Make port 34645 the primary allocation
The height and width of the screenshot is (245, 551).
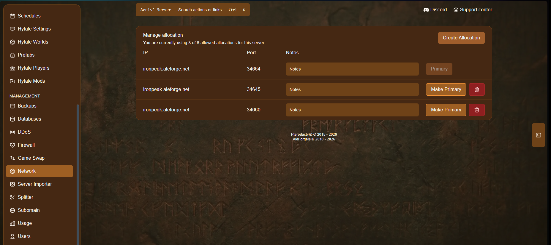tap(446, 89)
